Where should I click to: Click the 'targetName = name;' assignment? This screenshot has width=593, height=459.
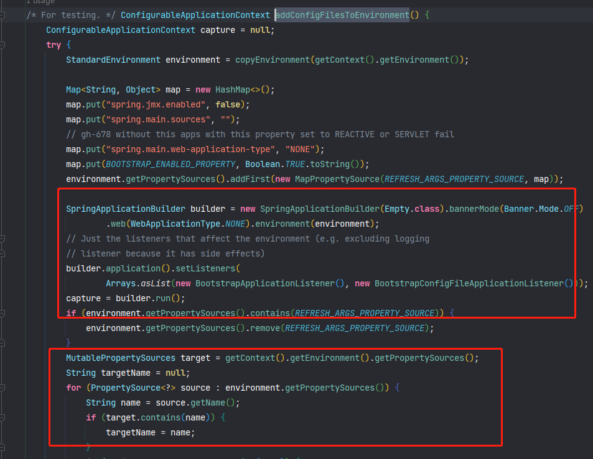tap(150, 432)
